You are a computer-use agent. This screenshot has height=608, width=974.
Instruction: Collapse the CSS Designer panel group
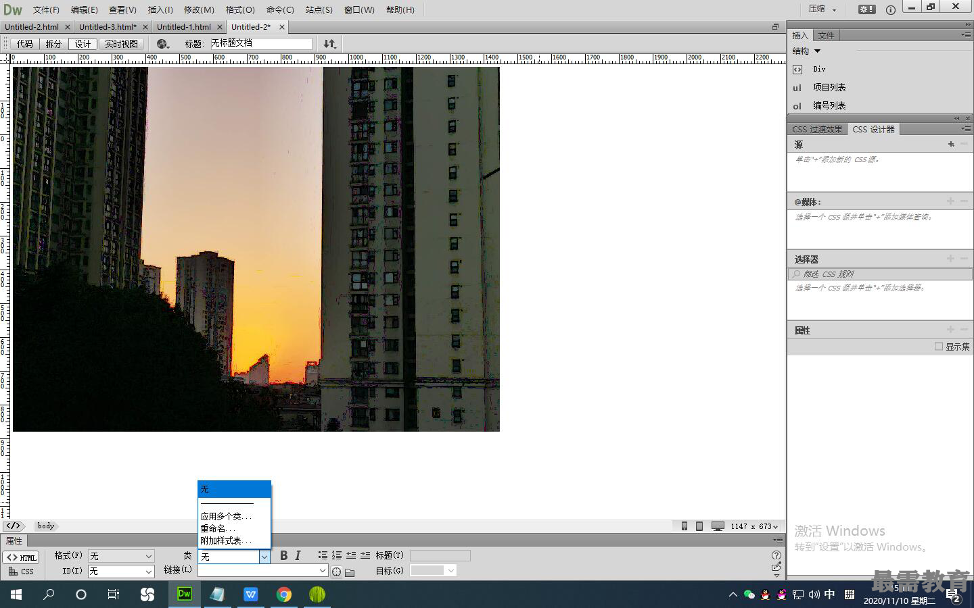(957, 118)
